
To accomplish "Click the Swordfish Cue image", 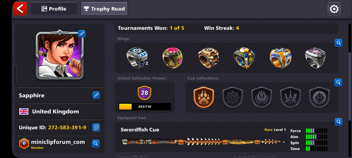I will pos(203,142).
